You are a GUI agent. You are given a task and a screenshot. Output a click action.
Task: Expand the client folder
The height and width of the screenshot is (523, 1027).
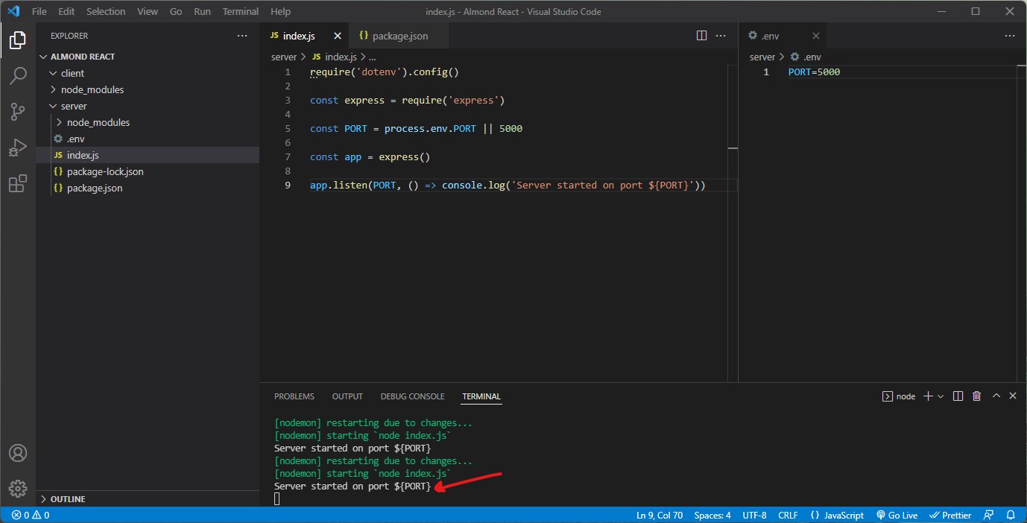148,73
